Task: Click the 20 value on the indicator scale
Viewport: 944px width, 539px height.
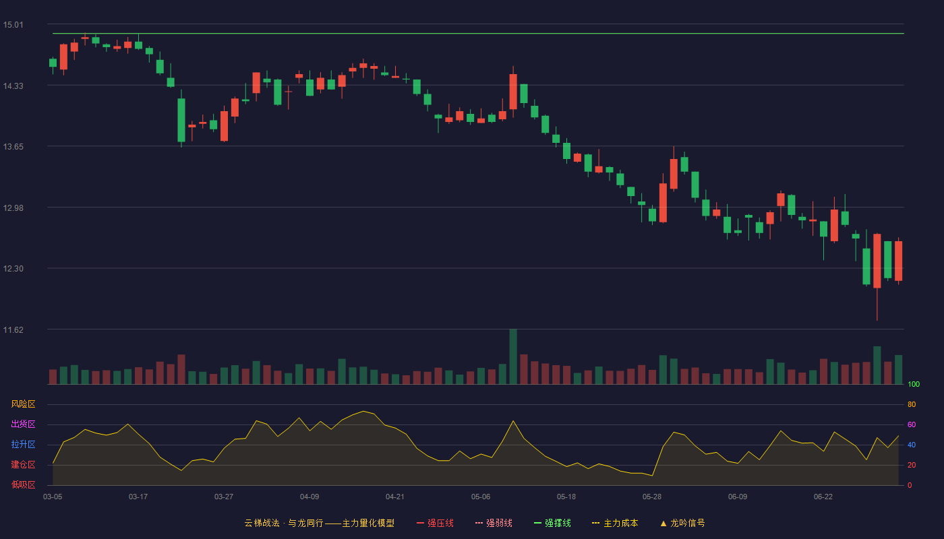Action: point(912,465)
